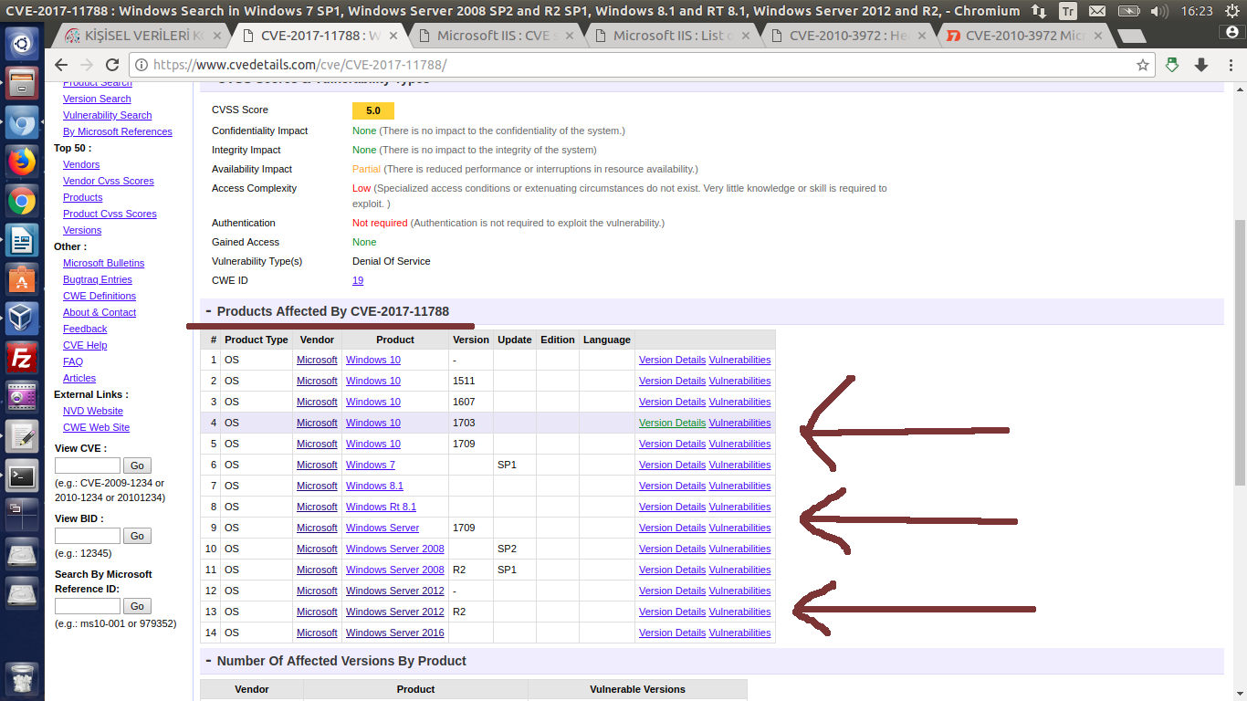This screenshot has height=701, width=1247.
Task: Open the NVD Website external link
Action: (x=92, y=411)
